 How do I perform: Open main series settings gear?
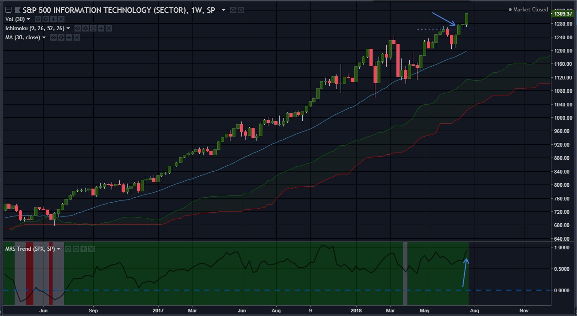(241, 10)
